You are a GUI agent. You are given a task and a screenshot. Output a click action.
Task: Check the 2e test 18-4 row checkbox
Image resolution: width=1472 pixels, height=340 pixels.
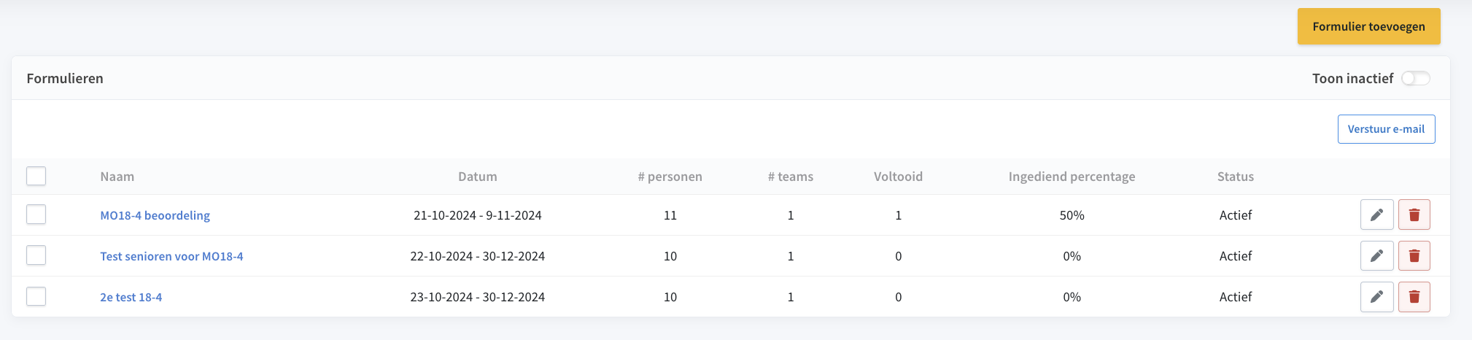coord(36,296)
